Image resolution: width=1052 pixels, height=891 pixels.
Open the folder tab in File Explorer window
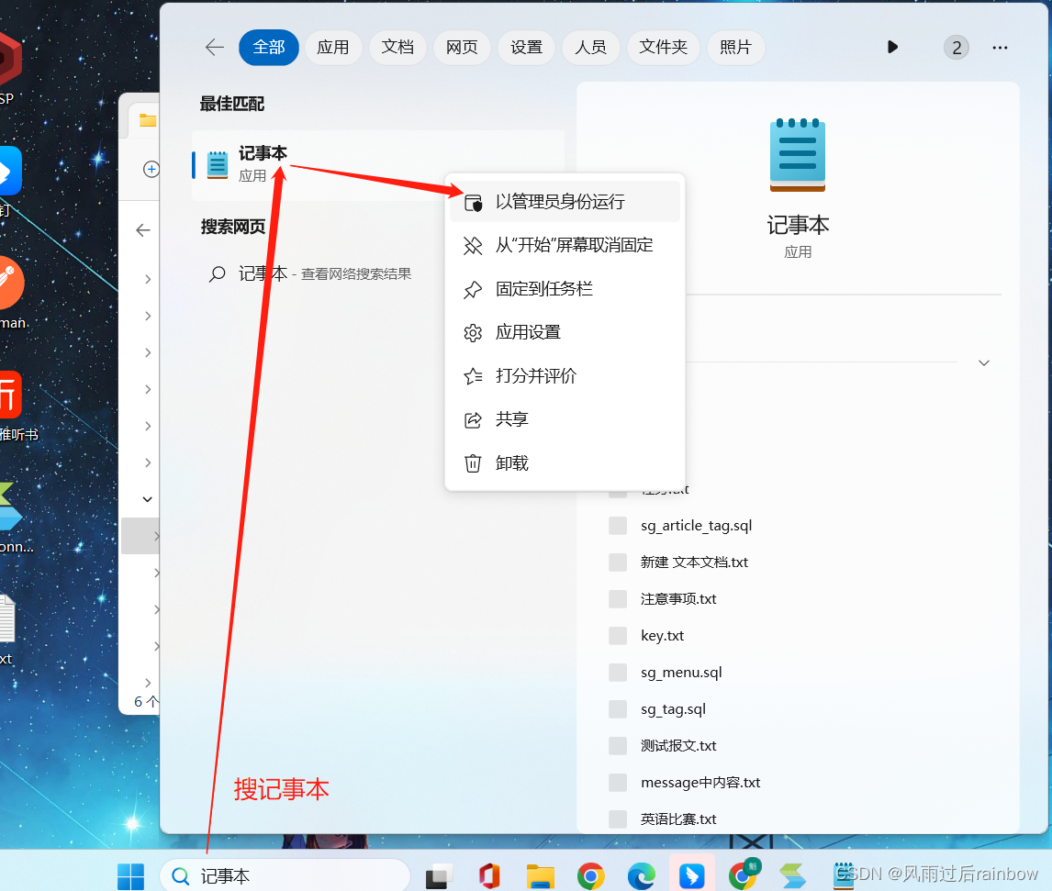(147, 121)
